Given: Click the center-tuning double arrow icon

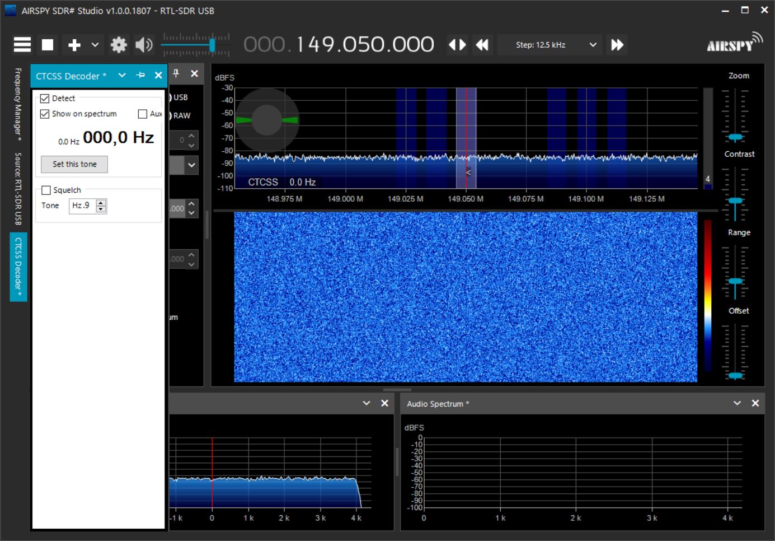Looking at the screenshot, I should (457, 45).
